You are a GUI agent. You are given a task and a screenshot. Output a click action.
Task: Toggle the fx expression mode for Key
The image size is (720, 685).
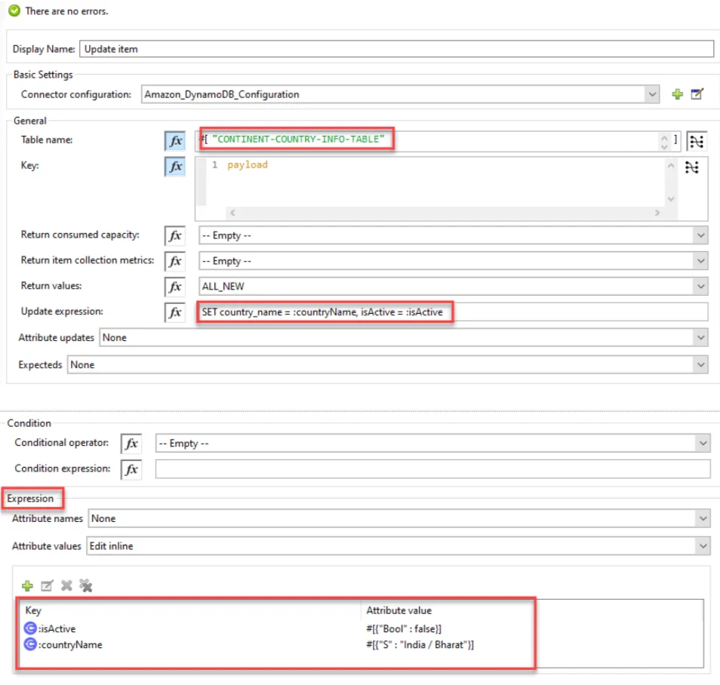click(x=175, y=167)
